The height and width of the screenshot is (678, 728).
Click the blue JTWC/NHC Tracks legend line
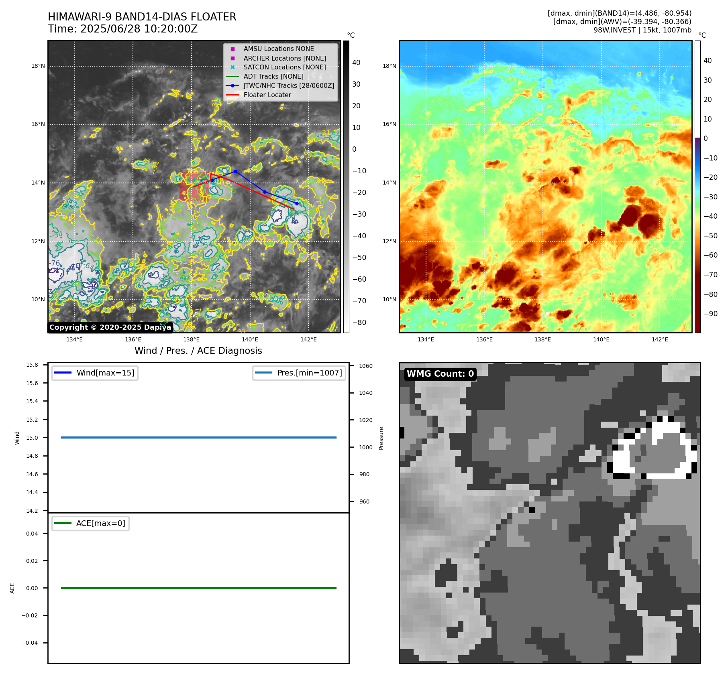coord(232,85)
